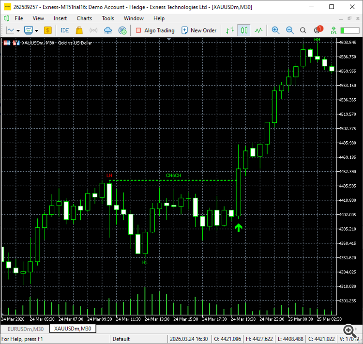Open the File menu

coord(19,18)
